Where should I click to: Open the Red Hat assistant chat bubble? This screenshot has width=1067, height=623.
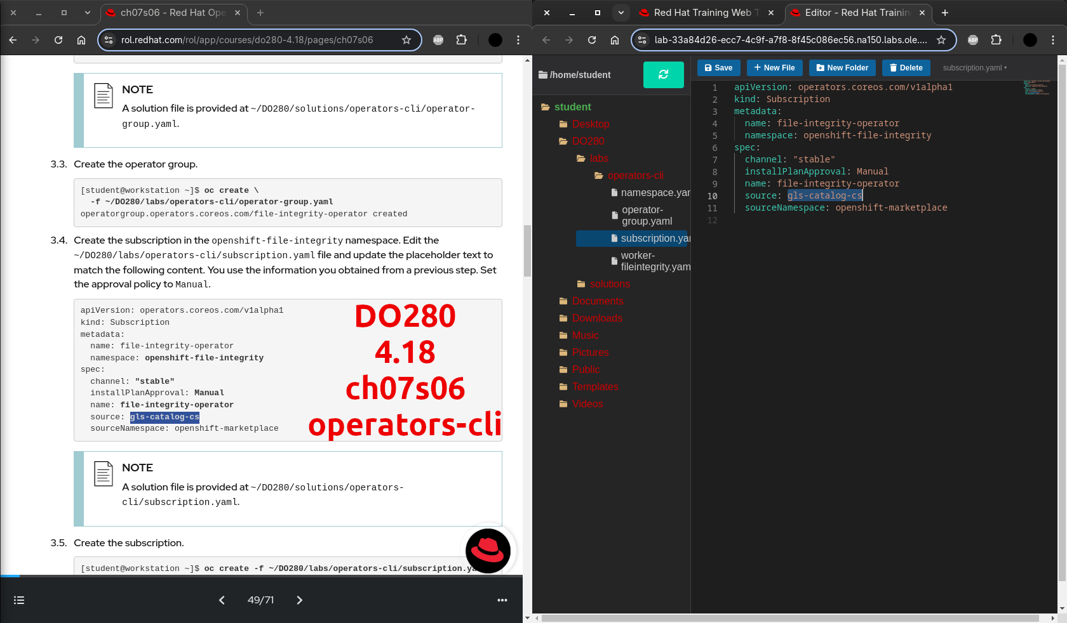pos(488,551)
